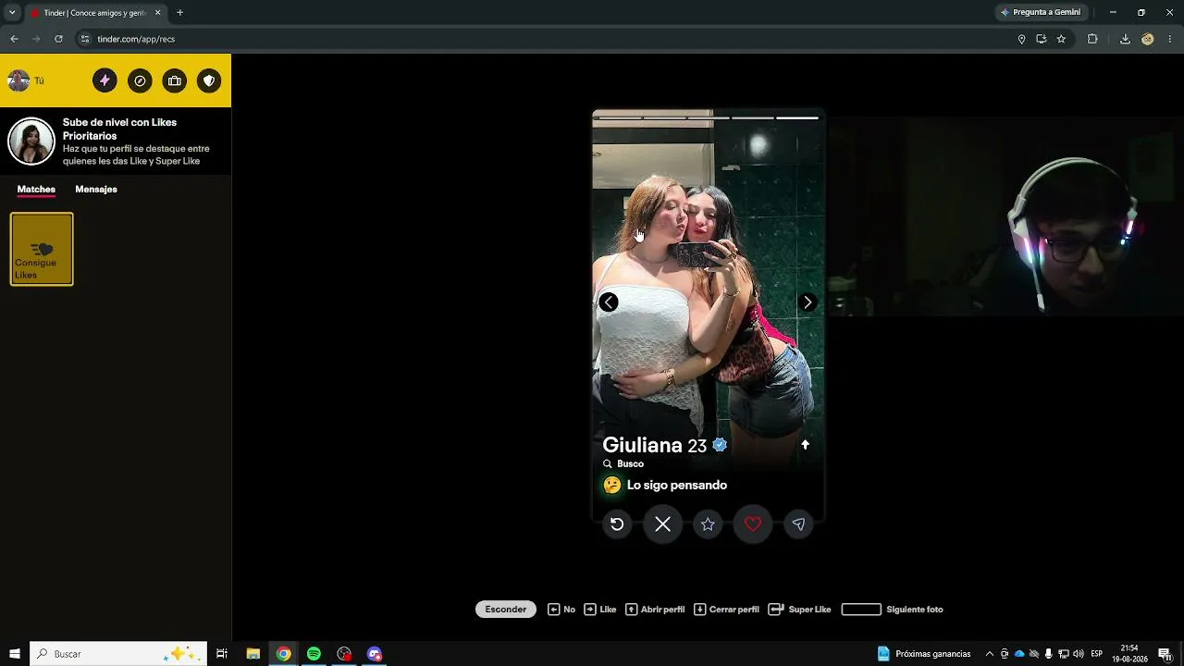Viewport: 1184px width, 666px height.
Task: Click the Windows taskbar 'Buscar' search box
Action: 118,654
